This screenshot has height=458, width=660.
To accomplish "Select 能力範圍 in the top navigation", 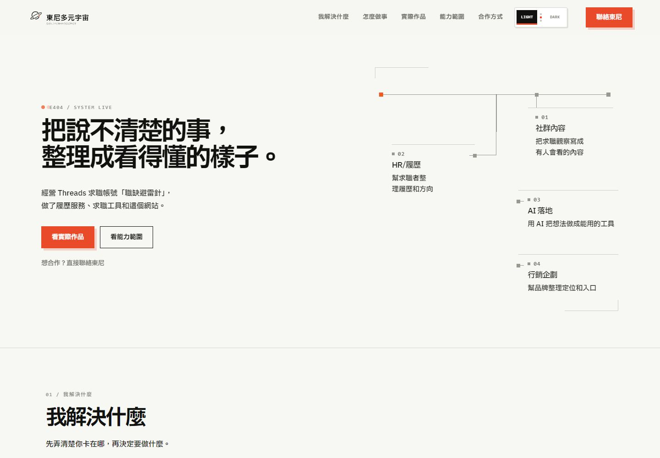I will coord(452,17).
